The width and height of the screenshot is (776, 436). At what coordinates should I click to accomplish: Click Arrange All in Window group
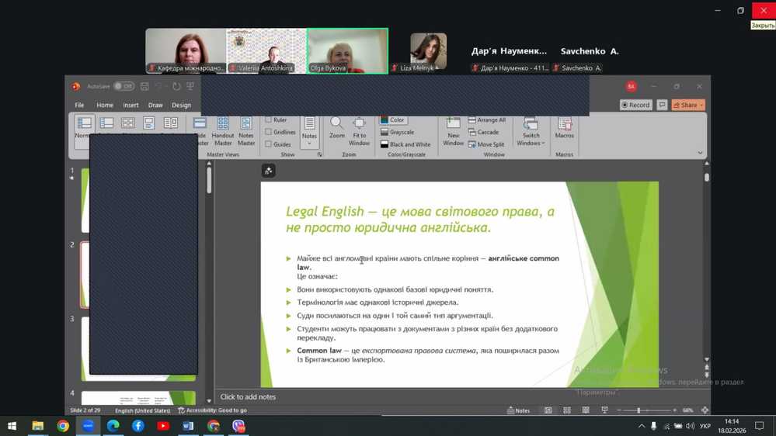(487, 120)
